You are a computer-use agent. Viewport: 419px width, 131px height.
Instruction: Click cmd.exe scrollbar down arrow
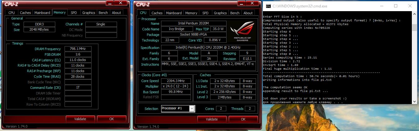coord(414,101)
